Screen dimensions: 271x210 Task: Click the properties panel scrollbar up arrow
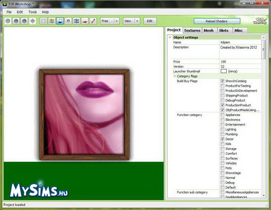click(264, 37)
